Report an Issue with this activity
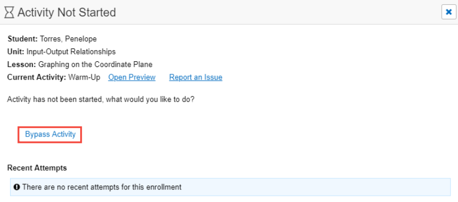 (196, 78)
